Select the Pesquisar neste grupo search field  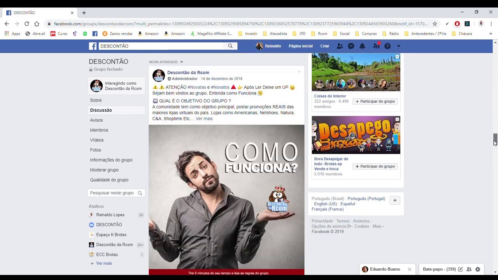coord(113,192)
